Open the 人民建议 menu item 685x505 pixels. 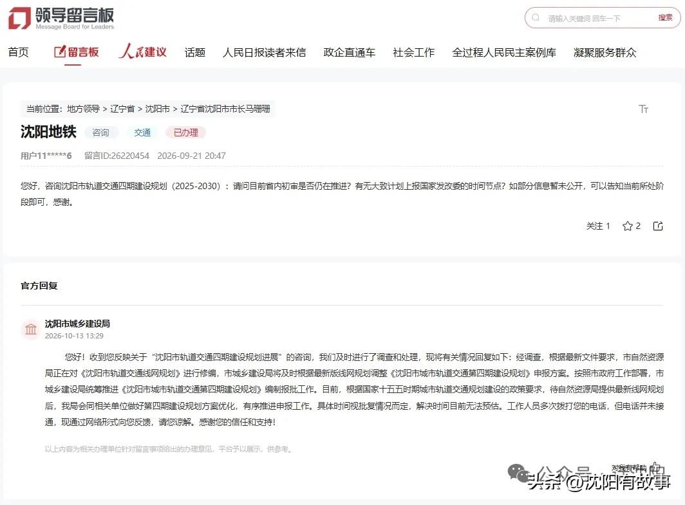[142, 52]
